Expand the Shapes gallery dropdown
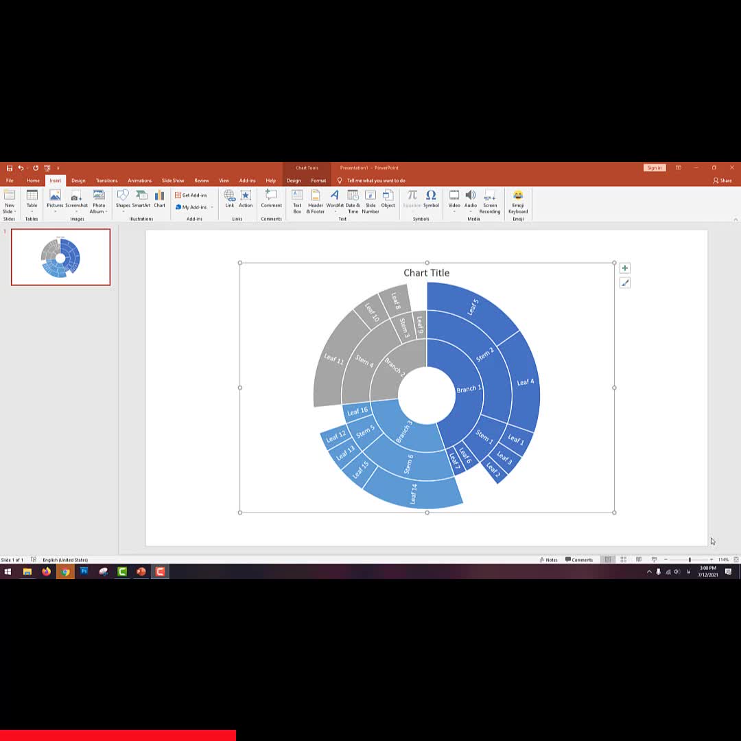Screen dimensions: 741x741 click(x=123, y=211)
